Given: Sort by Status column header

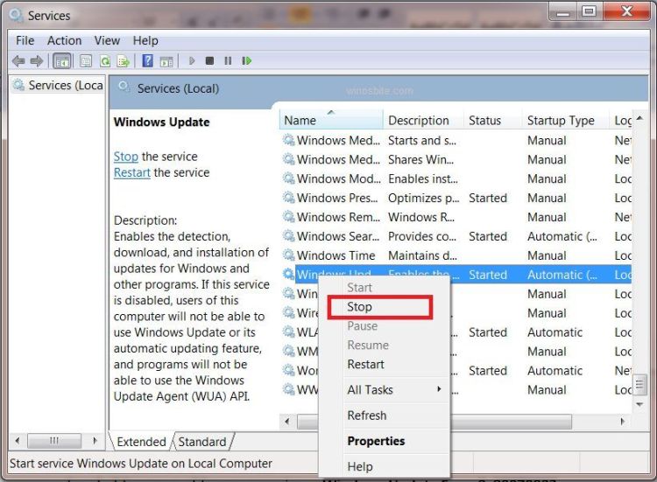Looking at the screenshot, I should click(492, 121).
